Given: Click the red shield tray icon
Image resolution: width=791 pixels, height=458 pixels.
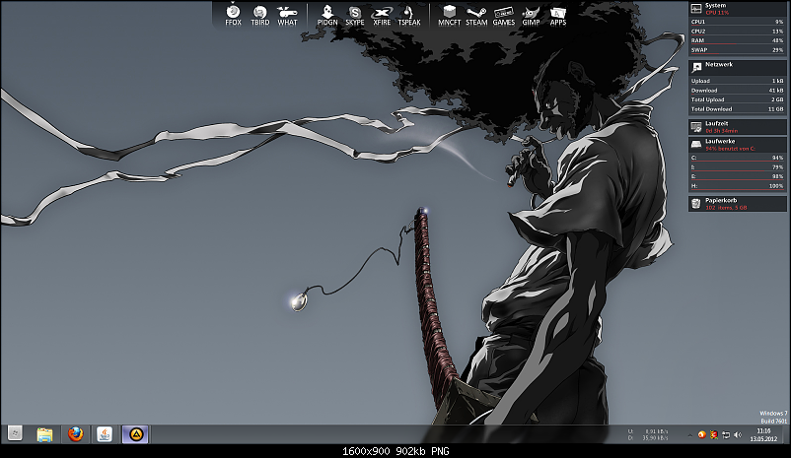Looking at the screenshot, I should [714, 434].
